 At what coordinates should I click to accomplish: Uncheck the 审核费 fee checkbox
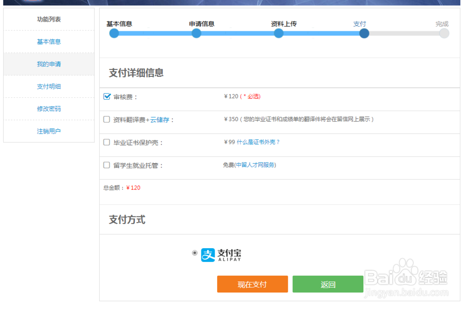(x=106, y=96)
